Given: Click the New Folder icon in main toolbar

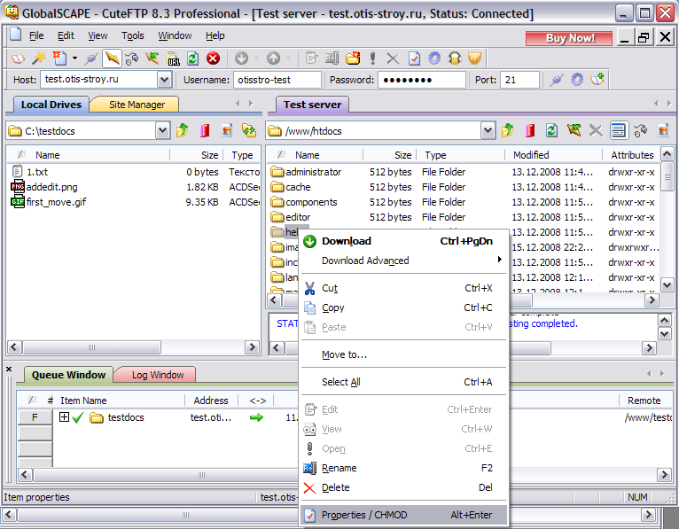Looking at the screenshot, I should pos(353,58).
